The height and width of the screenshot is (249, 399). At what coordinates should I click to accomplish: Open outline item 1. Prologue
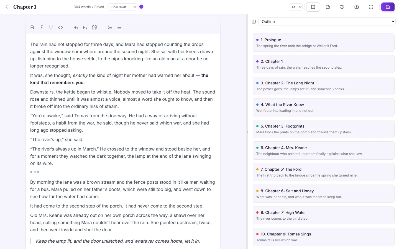(324, 43)
